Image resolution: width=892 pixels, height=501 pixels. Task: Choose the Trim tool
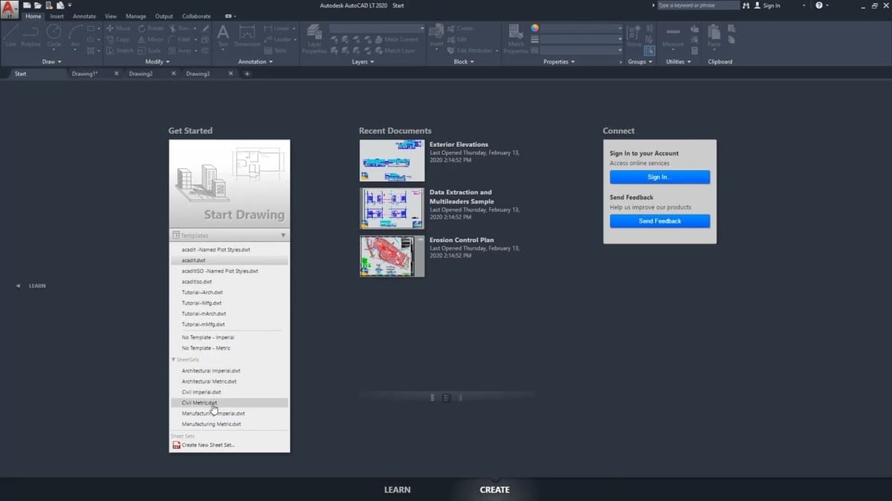pos(178,28)
